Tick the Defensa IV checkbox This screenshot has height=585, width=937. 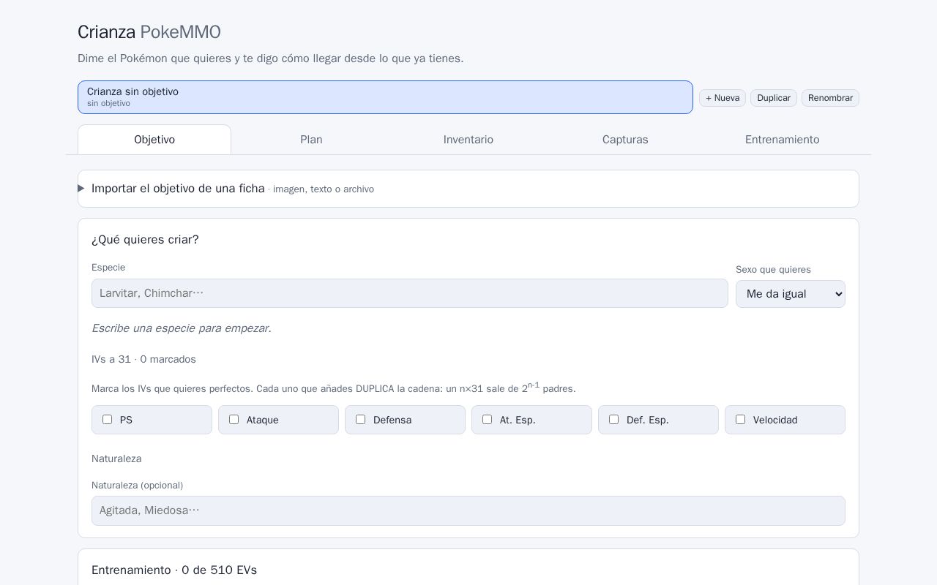(x=361, y=420)
